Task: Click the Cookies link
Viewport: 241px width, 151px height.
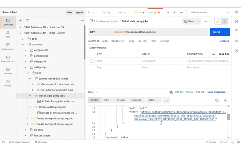Action: click(x=224, y=41)
